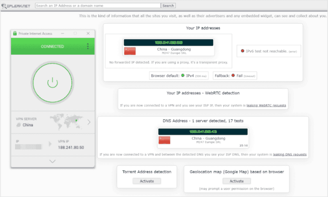This screenshot has height=197, width=328.
Task: Click the Private Internet Access padlock icon
Action: 15,34
